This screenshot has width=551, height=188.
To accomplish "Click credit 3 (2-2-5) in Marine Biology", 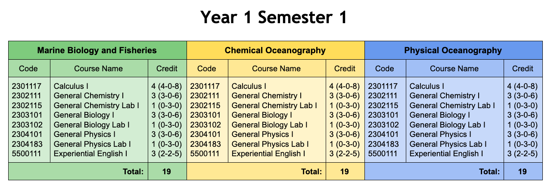I will click(166, 154).
